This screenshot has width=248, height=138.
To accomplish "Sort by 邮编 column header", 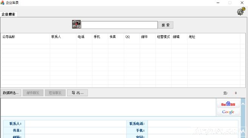I will 179,37.
